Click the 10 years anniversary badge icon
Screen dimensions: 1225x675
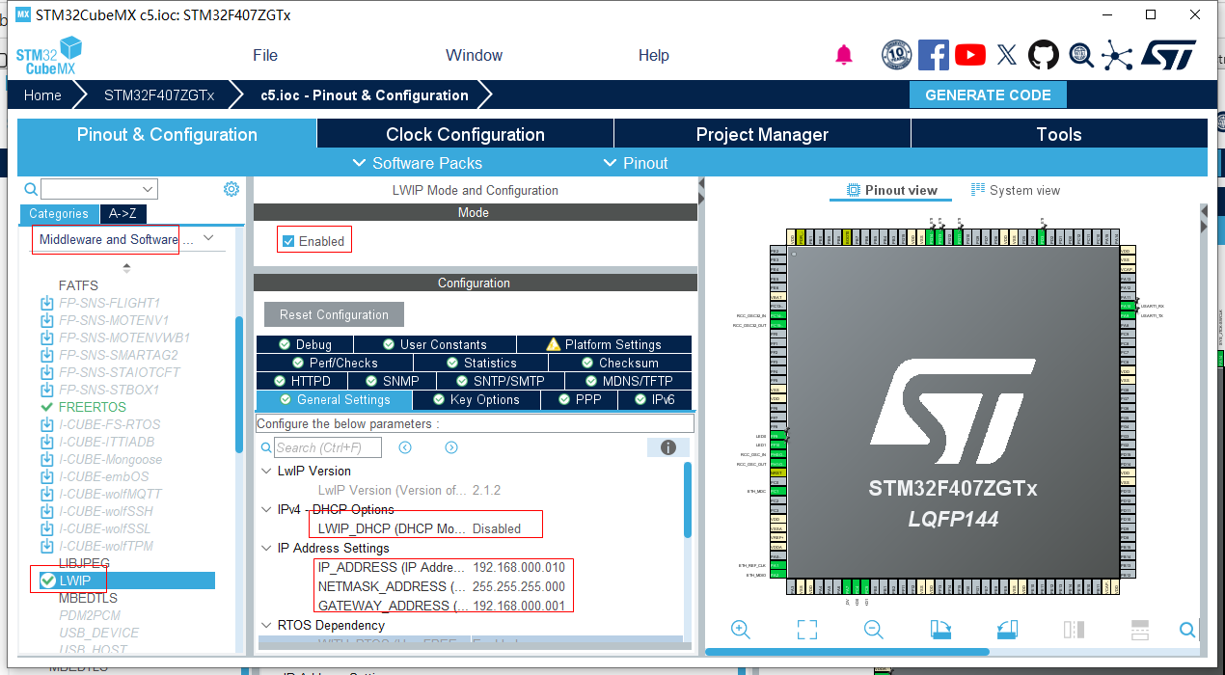896,55
